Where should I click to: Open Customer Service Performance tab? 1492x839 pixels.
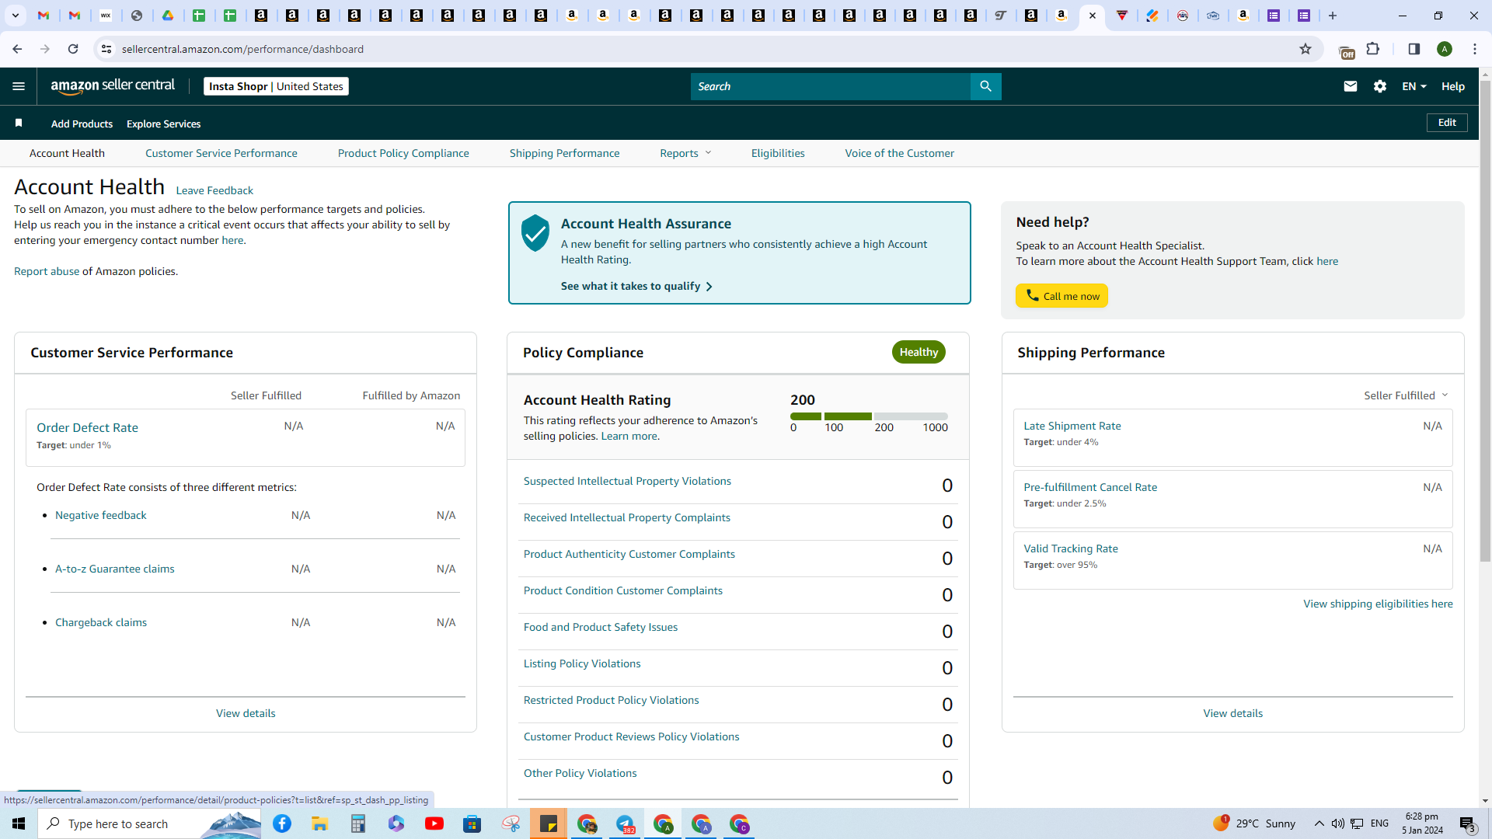pyautogui.click(x=221, y=153)
